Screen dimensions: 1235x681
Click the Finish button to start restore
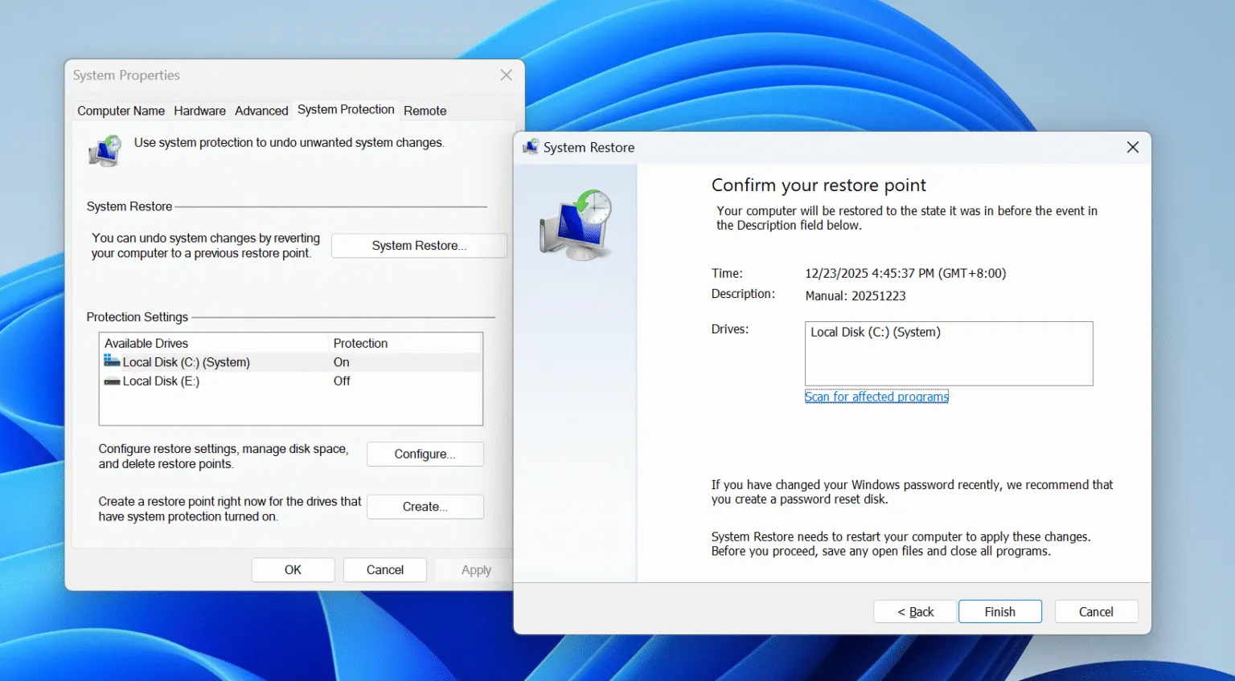(x=999, y=611)
